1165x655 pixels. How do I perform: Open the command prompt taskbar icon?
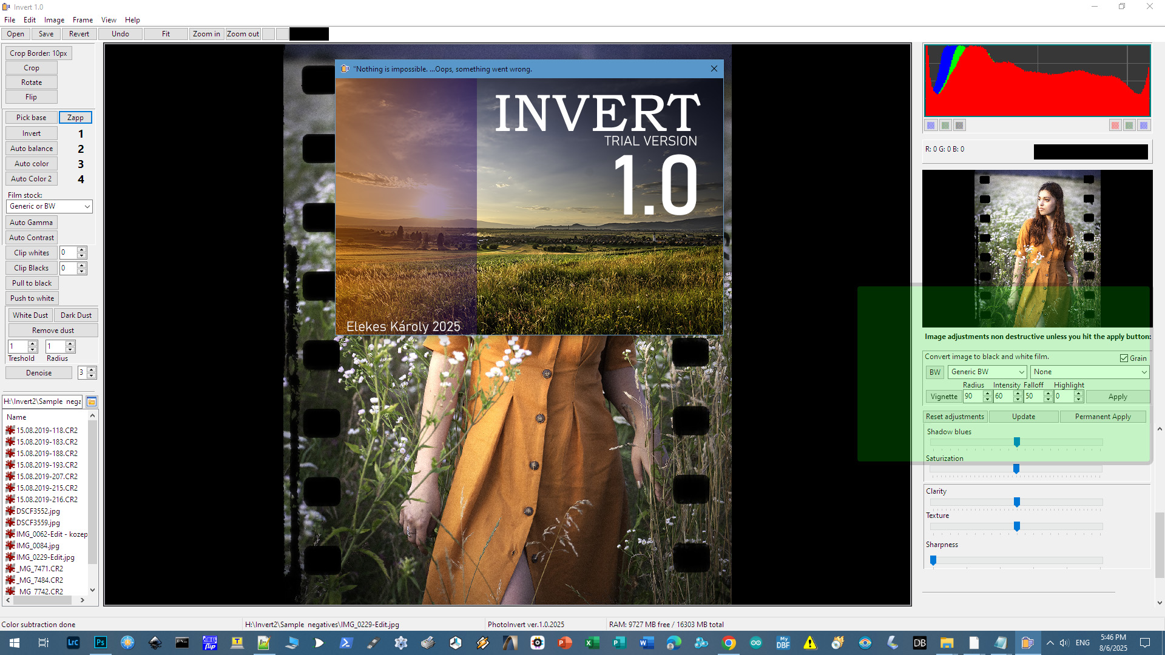pyautogui.click(x=182, y=643)
